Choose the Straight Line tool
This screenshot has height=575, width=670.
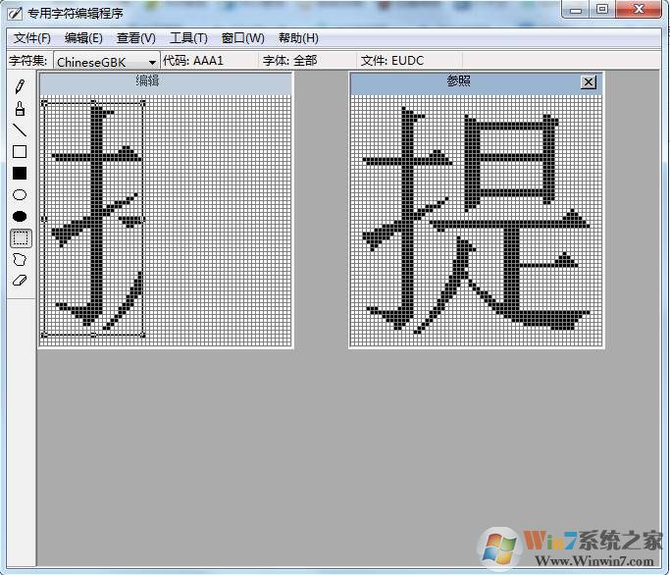click(20, 130)
